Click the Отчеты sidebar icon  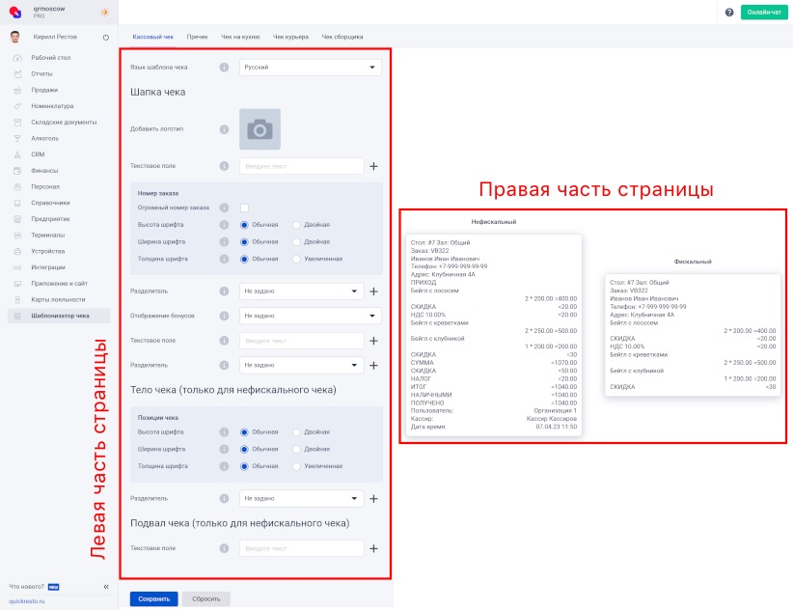pos(17,74)
